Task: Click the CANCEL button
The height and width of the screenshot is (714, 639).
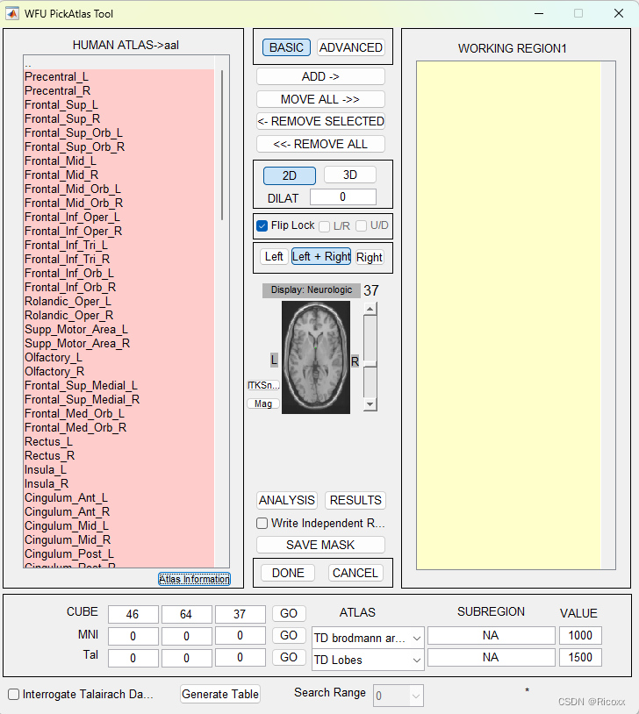Action: [355, 573]
